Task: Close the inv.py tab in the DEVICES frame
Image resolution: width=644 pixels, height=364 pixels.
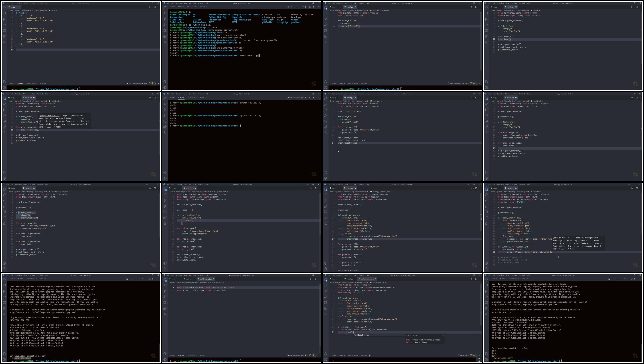Action: pos(19,7)
